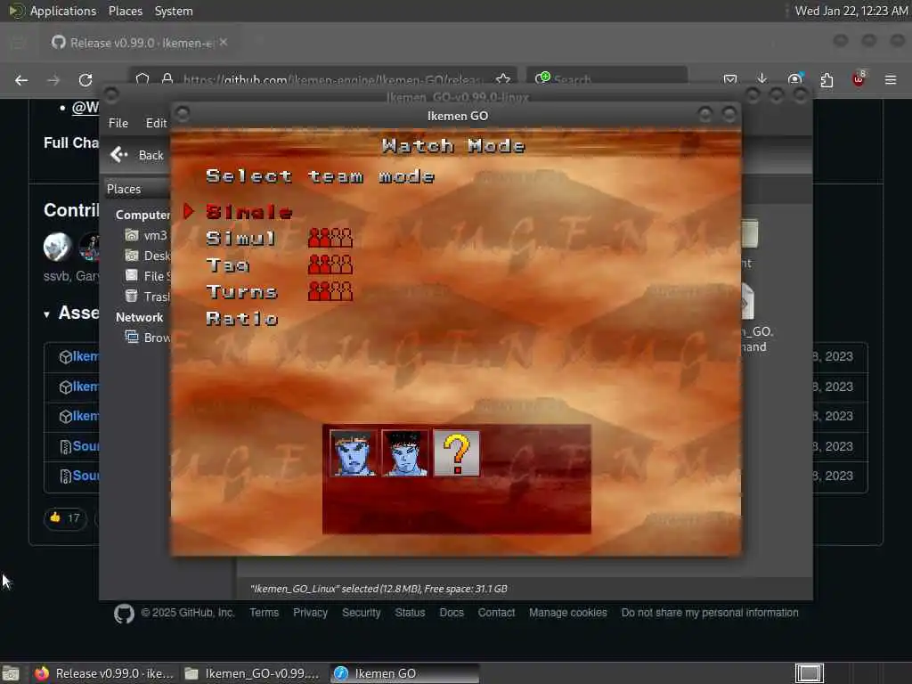Click the GitHub logo in footer

click(x=124, y=613)
